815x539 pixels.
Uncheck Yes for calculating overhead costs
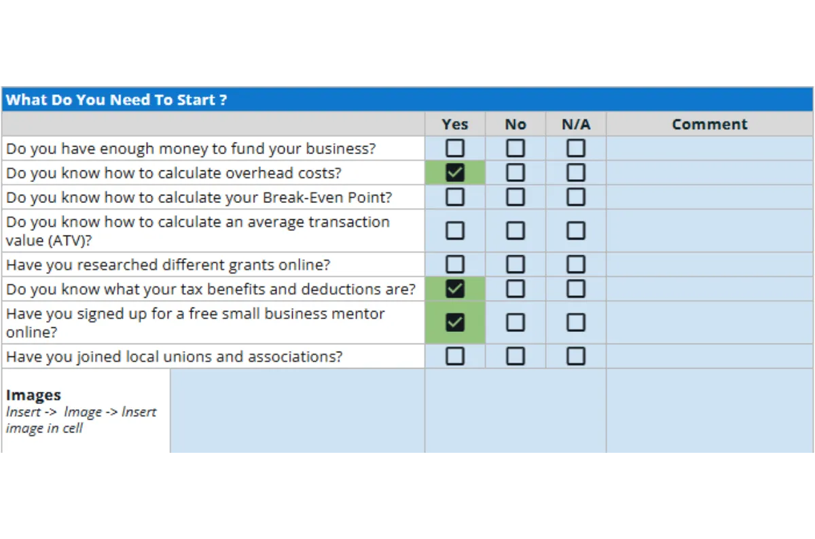pos(454,172)
